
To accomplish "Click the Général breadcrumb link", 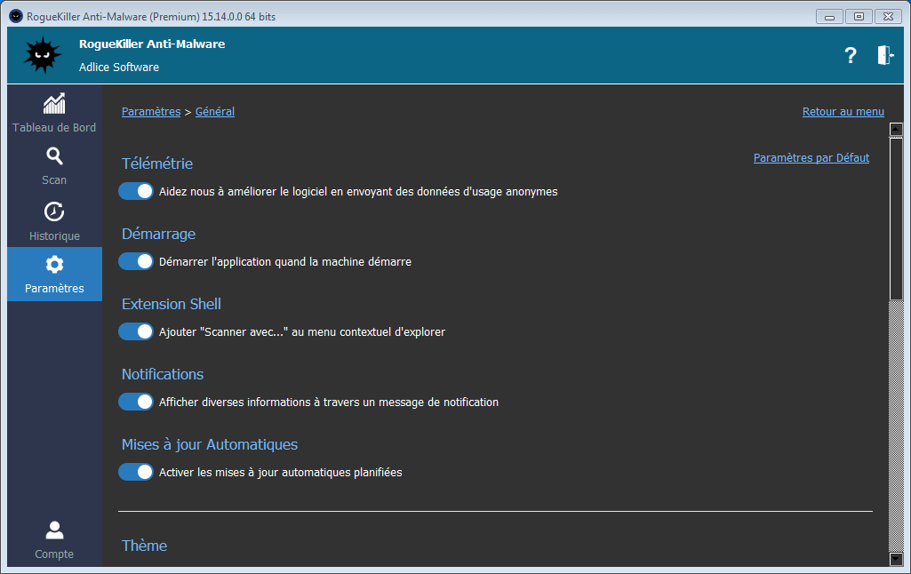I will [215, 112].
